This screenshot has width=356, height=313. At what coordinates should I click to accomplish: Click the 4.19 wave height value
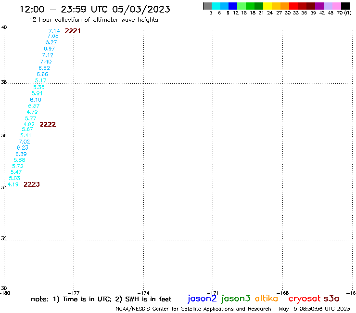pyautogui.click(x=13, y=184)
